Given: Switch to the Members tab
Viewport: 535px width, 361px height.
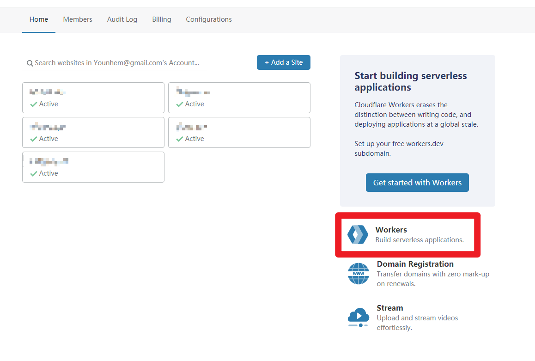Looking at the screenshot, I should coord(78,19).
